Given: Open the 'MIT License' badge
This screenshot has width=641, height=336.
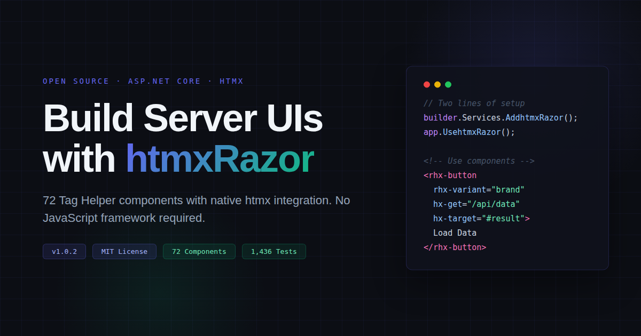Looking at the screenshot, I should pyautogui.click(x=124, y=251).
